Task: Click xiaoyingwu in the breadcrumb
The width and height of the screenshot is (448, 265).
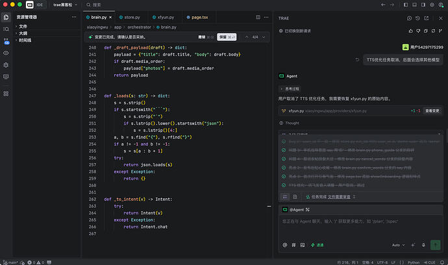Action: 97,27
